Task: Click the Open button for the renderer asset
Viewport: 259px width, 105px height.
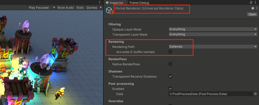Action: 252,14
